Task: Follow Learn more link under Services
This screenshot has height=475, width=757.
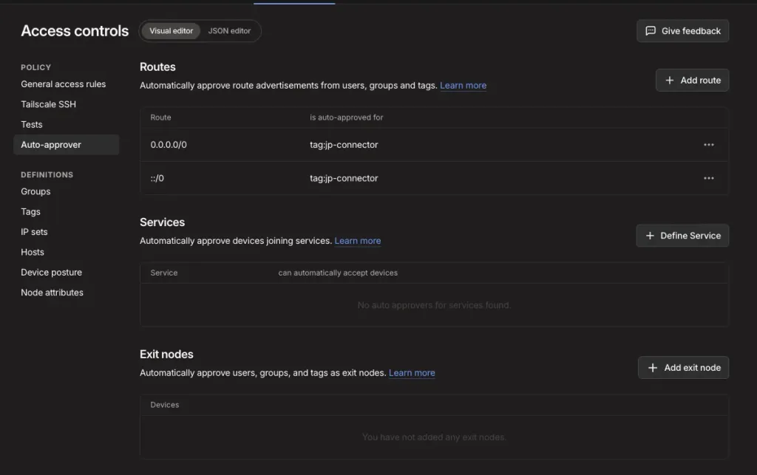Action: [x=358, y=241]
